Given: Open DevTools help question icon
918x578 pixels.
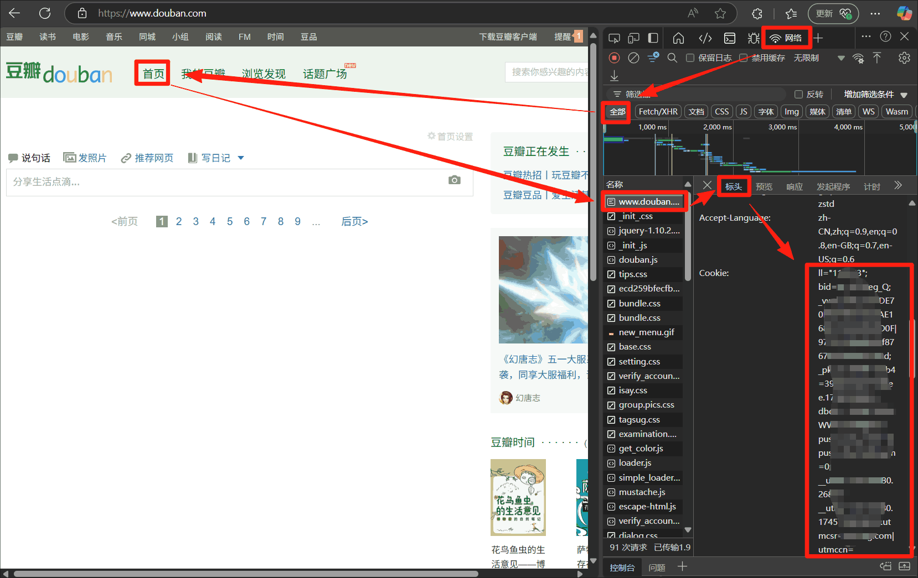Looking at the screenshot, I should (885, 37).
